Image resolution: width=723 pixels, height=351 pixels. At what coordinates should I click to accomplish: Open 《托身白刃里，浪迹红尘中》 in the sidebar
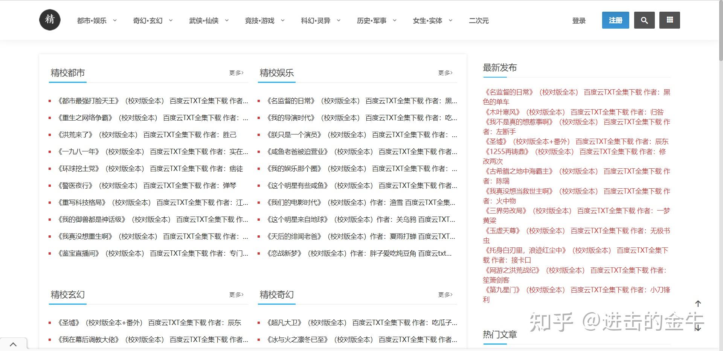click(x=576, y=255)
